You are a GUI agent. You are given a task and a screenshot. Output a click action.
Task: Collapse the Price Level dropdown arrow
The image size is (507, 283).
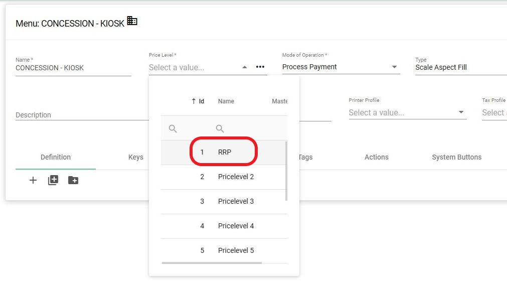point(244,67)
